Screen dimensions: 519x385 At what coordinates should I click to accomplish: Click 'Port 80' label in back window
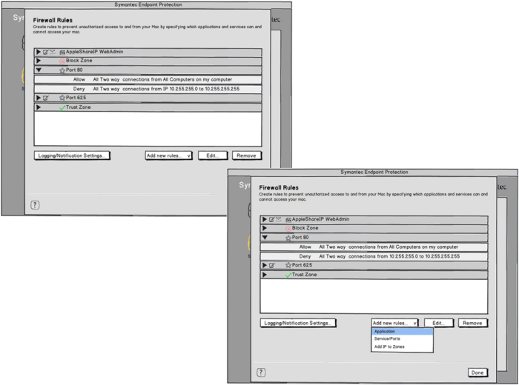coord(74,70)
